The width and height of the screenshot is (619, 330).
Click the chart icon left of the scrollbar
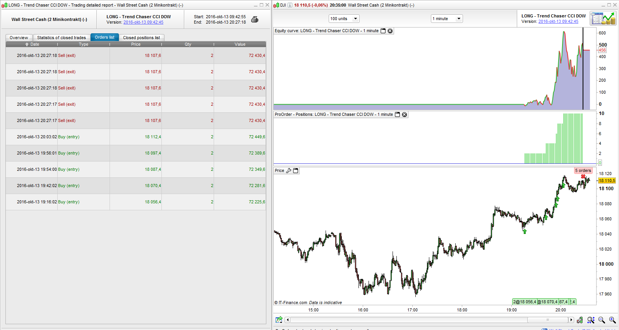pyautogui.click(x=279, y=320)
